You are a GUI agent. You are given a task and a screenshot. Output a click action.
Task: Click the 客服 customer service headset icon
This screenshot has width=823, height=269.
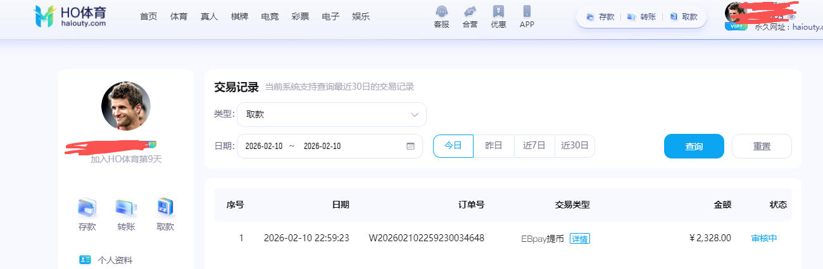point(441,12)
